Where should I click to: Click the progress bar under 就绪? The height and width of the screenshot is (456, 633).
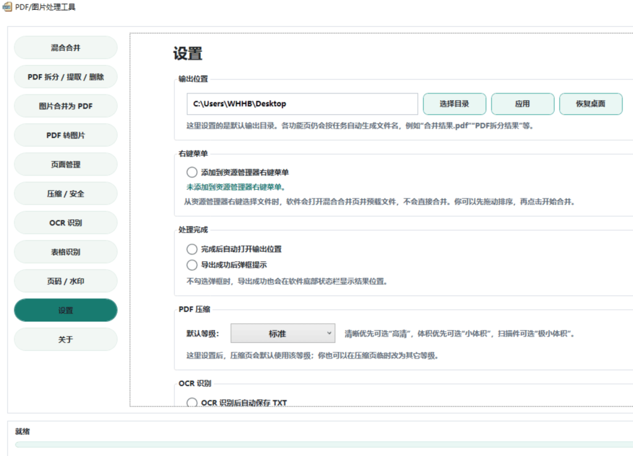click(324, 444)
